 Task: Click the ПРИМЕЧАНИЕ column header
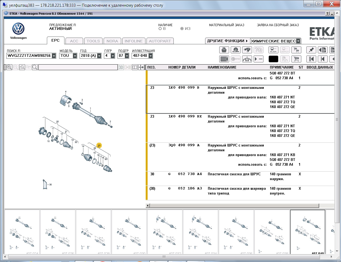coord(282,68)
